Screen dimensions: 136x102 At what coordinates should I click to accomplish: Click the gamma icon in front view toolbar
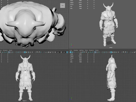tap(61, 52)
